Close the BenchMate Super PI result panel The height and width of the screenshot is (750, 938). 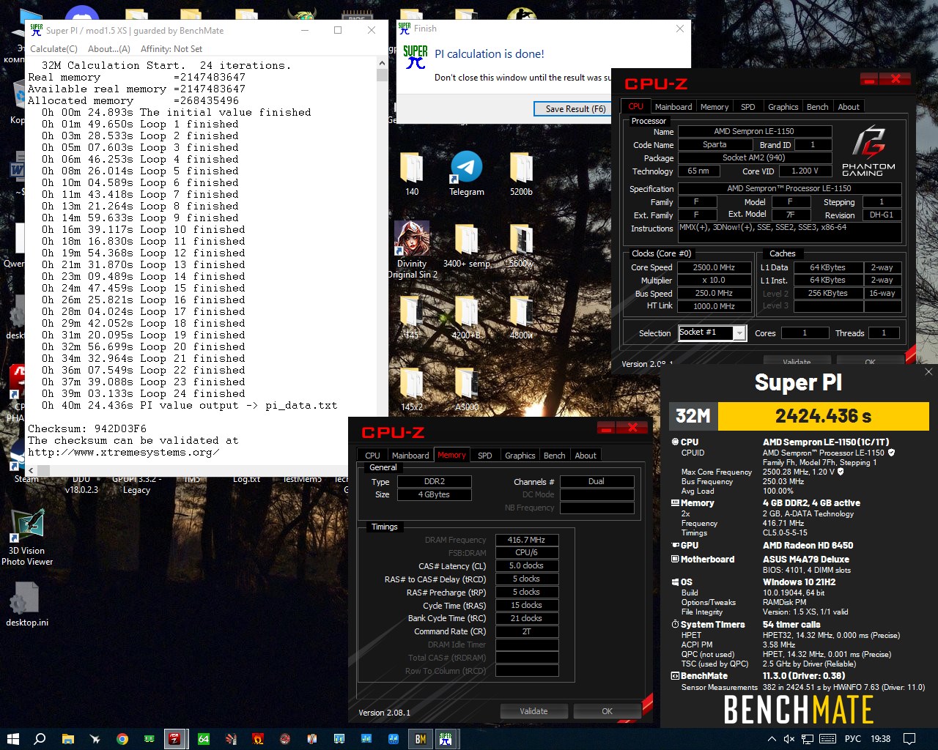928,372
